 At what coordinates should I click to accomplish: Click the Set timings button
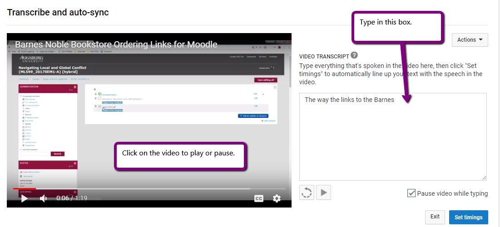[x=468, y=217]
